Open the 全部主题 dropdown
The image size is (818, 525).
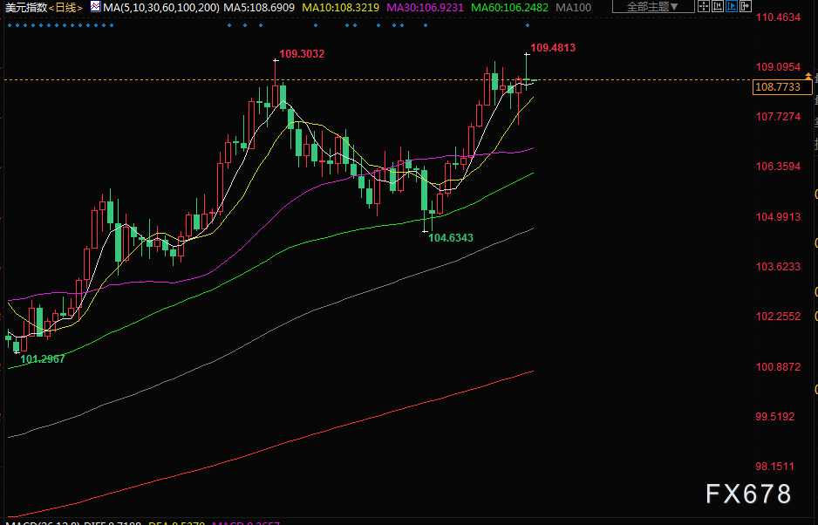point(653,7)
